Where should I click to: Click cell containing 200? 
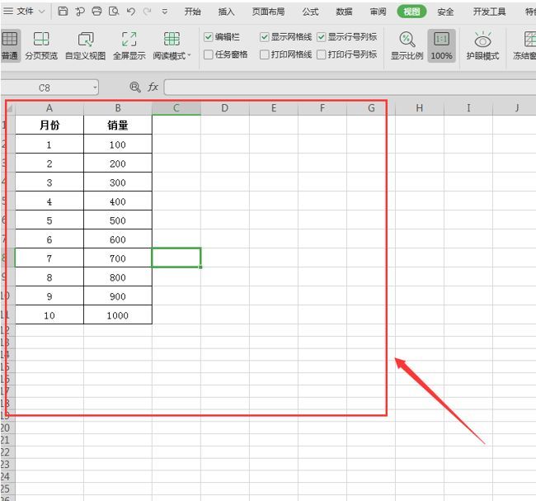click(118, 163)
